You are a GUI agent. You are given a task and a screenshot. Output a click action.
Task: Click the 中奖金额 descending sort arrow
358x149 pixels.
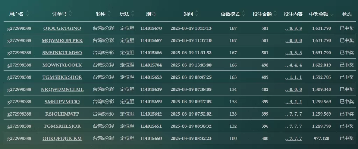point(332,15)
